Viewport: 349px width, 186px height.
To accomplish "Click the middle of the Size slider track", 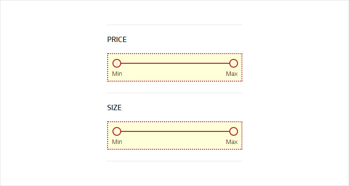I will pos(175,131).
